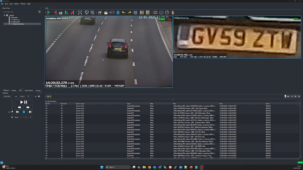The height and width of the screenshot is (170, 303).
Task: Click the green flag with rewind toolbar icon
Action: 66,13
